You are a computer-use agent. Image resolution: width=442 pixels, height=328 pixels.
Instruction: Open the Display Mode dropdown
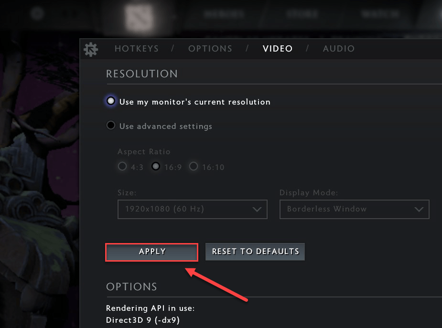click(x=354, y=209)
